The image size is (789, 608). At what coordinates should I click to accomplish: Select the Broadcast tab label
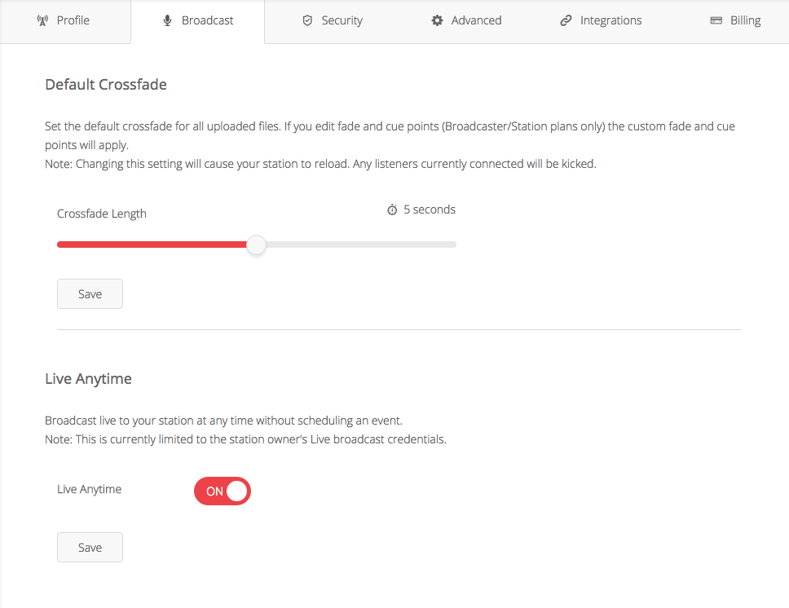pyautogui.click(x=207, y=20)
